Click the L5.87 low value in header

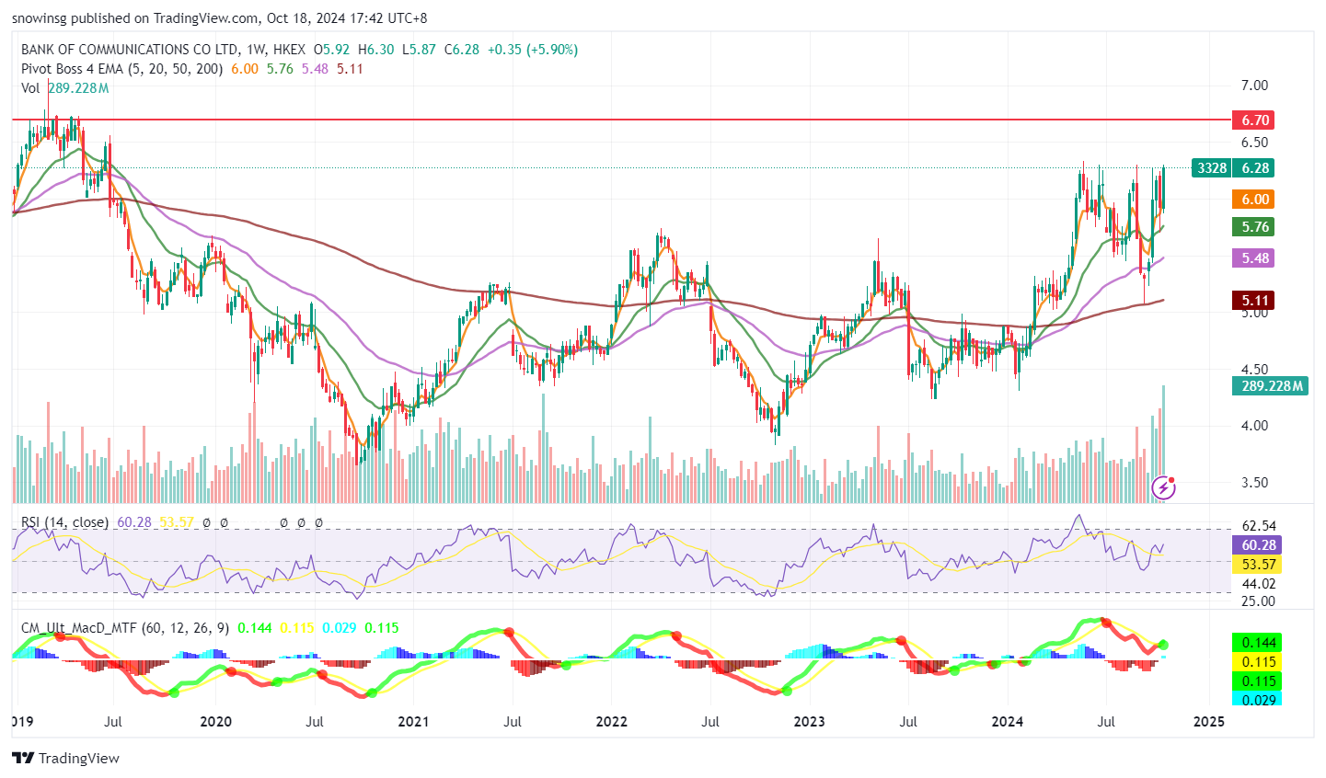tap(419, 50)
